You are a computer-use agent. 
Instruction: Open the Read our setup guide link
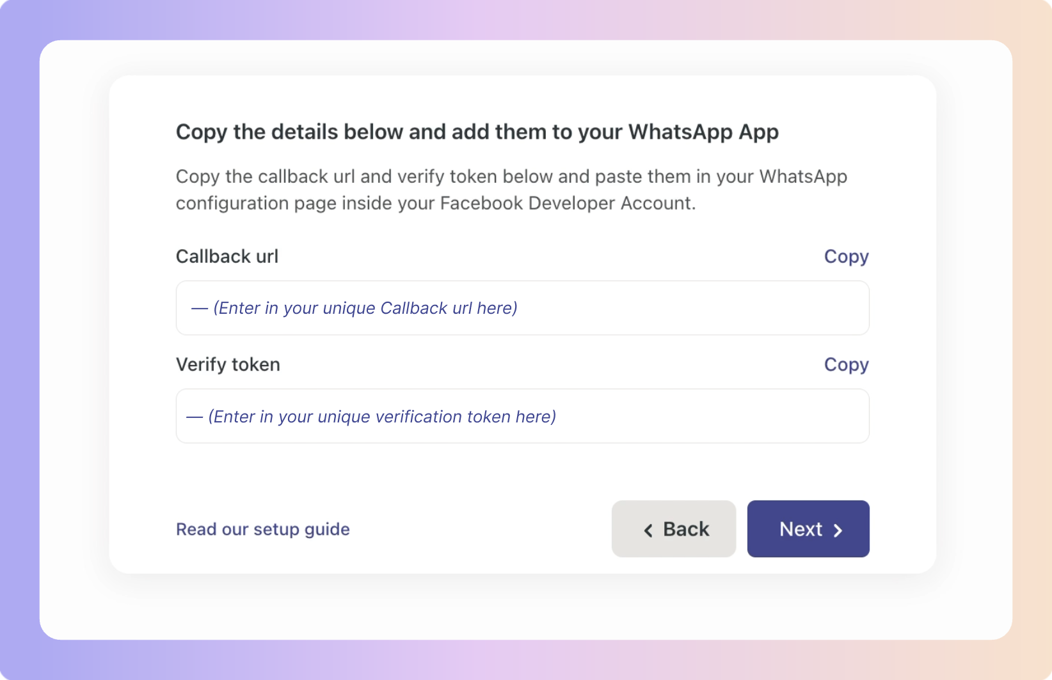[x=262, y=529]
